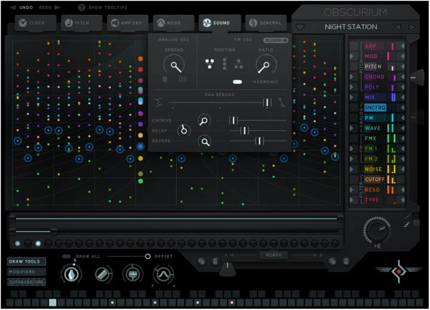Click the five-bar maximum spread icon
430x310 pixels.
[183, 80]
